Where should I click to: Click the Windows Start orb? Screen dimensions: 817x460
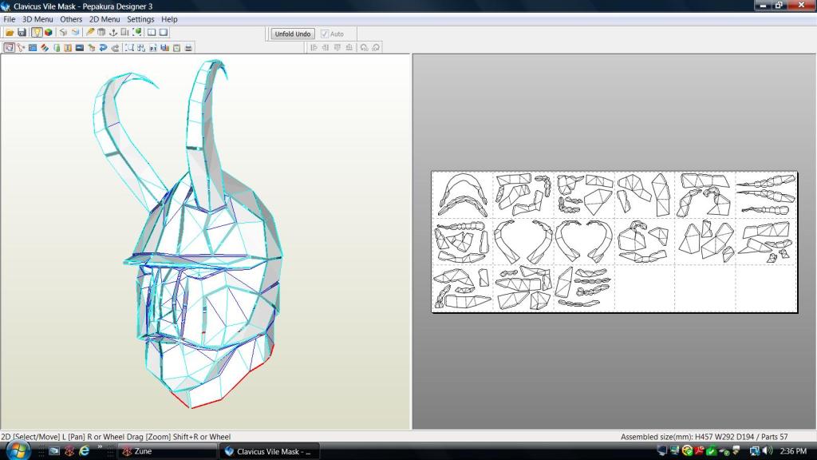(x=18, y=450)
